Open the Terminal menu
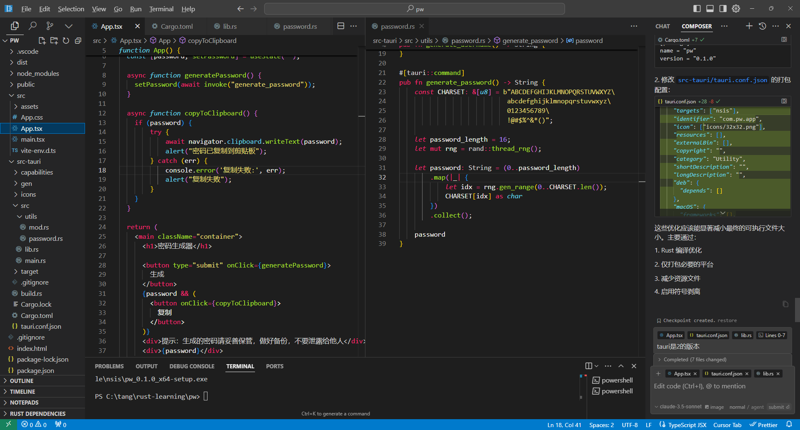This screenshot has width=800, height=430. [x=161, y=9]
